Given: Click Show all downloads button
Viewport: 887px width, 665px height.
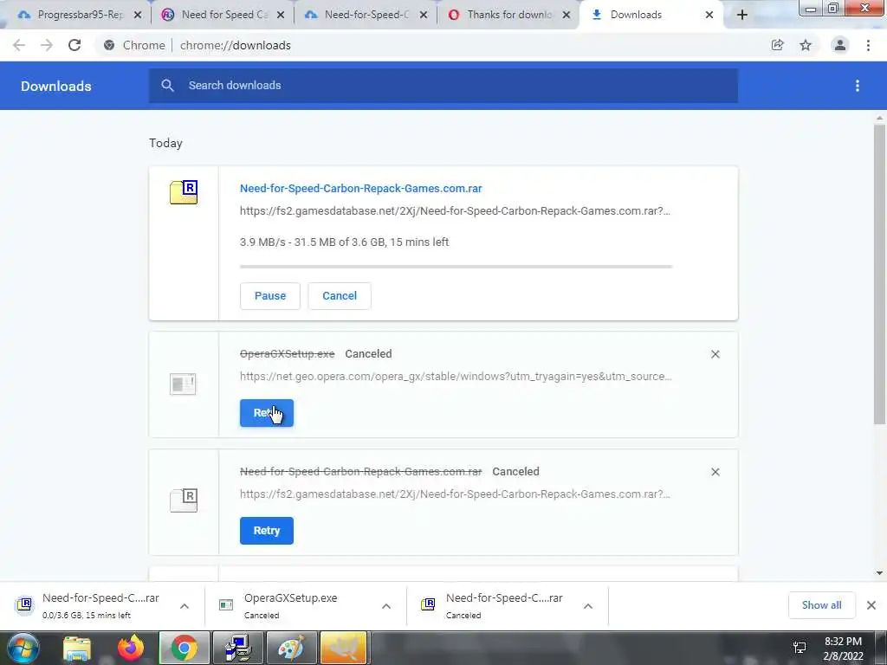Looking at the screenshot, I should pyautogui.click(x=821, y=605).
